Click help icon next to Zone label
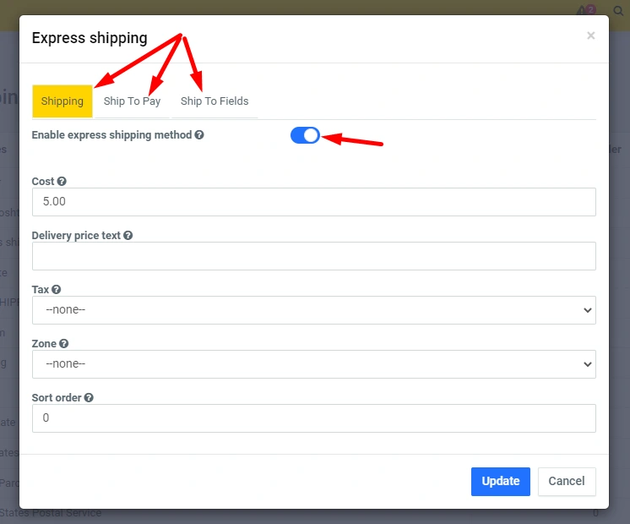This screenshot has width=630, height=524. click(64, 344)
